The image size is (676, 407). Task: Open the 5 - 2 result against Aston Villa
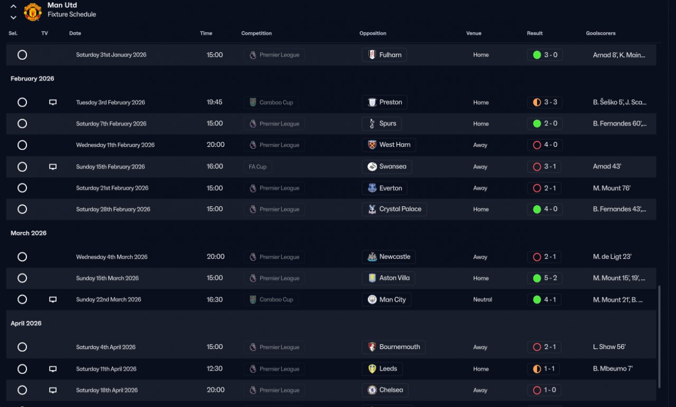click(x=545, y=278)
